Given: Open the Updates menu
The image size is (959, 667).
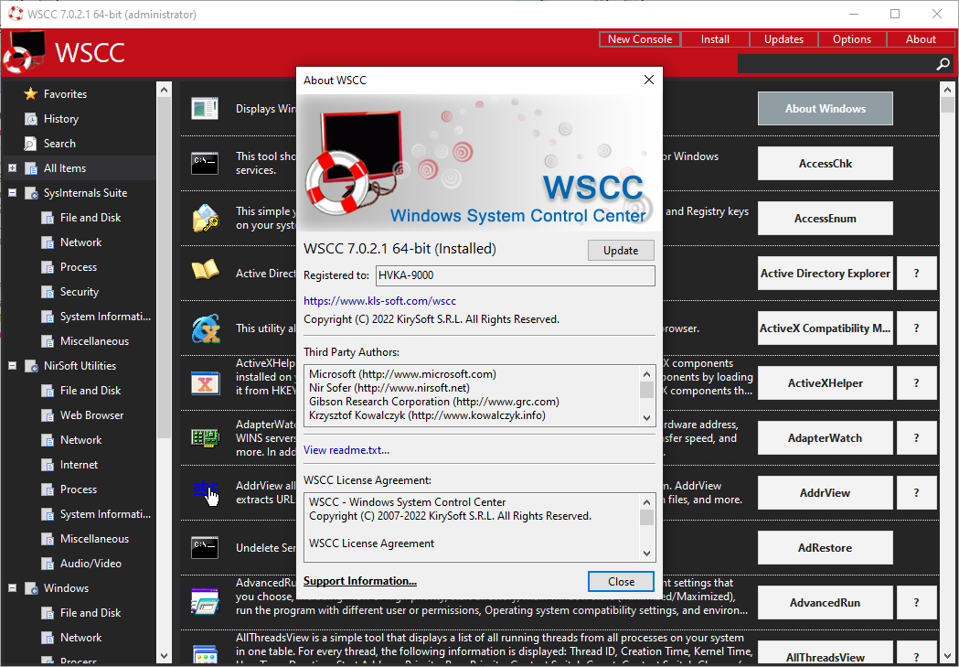Looking at the screenshot, I should pyautogui.click(x=783, y=39).
